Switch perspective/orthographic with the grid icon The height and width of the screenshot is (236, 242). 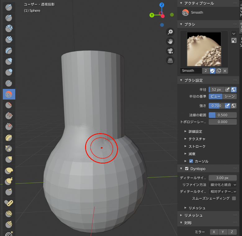170,60
